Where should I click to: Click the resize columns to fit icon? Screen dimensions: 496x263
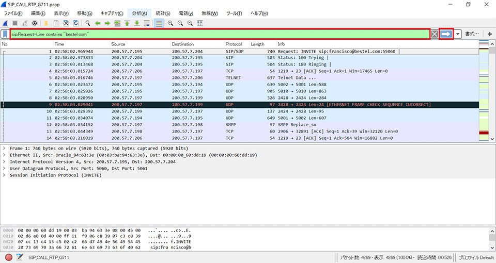point(200,23)
